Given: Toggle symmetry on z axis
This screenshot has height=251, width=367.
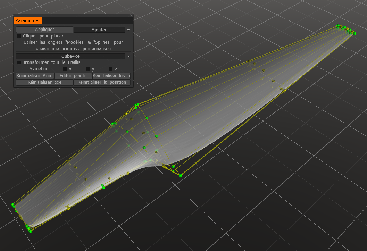Looking at the screenshot, I should tap(111, 69).
